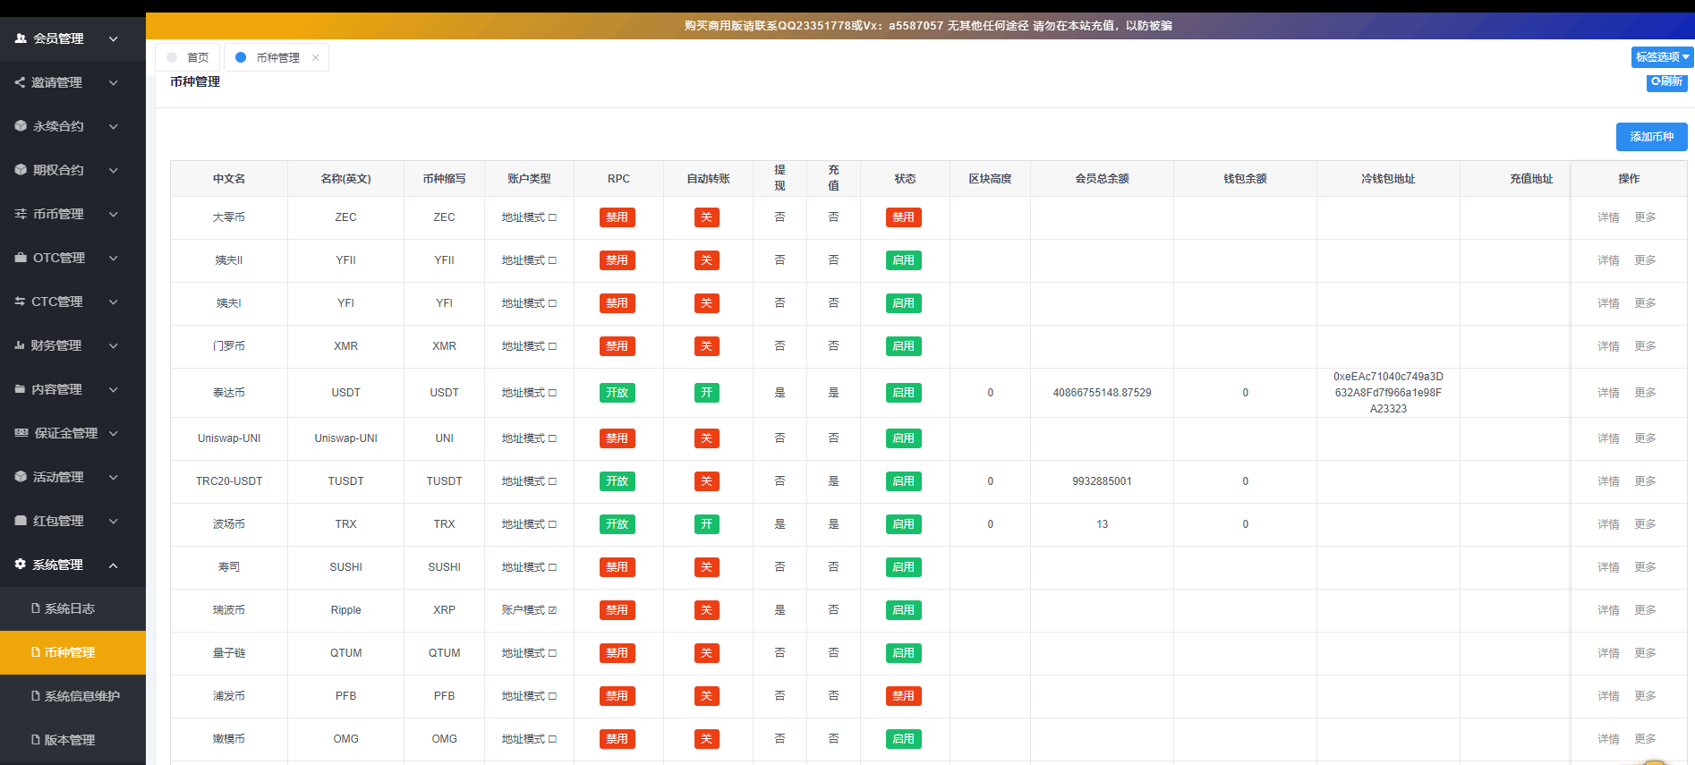Click the 财务管理 chart icon
Image resolution: width=1695 pixels, height=765 pixels.
coord(20,345)
